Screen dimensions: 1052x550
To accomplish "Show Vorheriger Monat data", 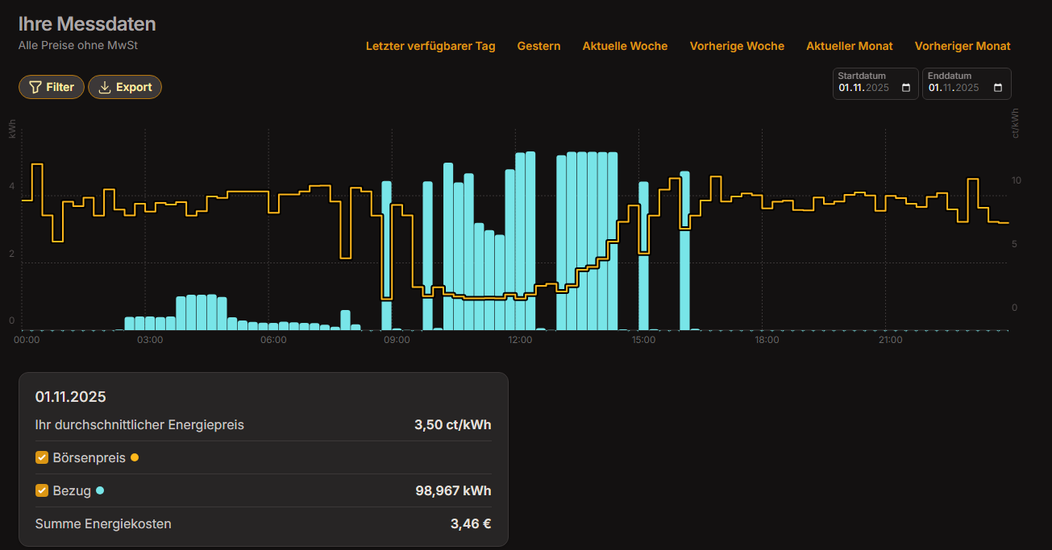I will (x=963, y=46).
